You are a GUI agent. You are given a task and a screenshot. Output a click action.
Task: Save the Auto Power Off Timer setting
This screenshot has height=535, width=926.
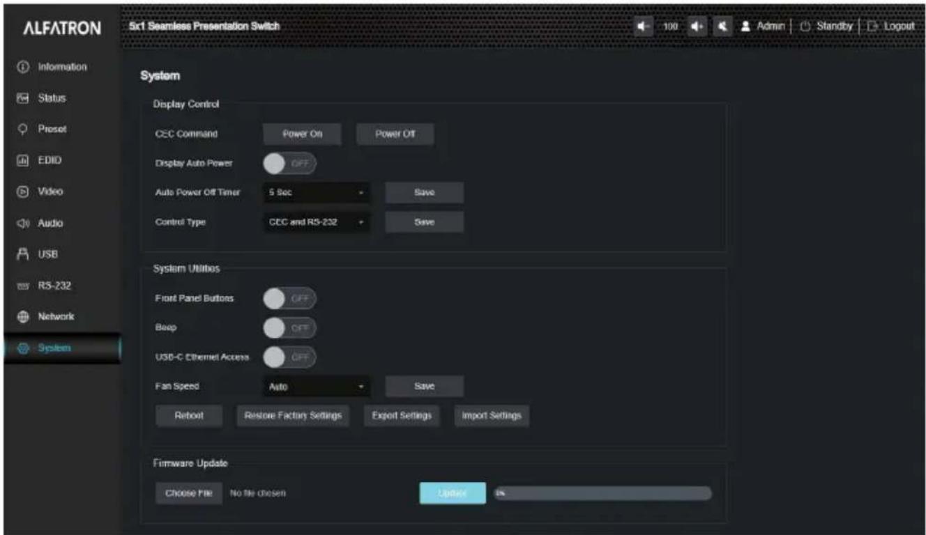pos(424,192)
